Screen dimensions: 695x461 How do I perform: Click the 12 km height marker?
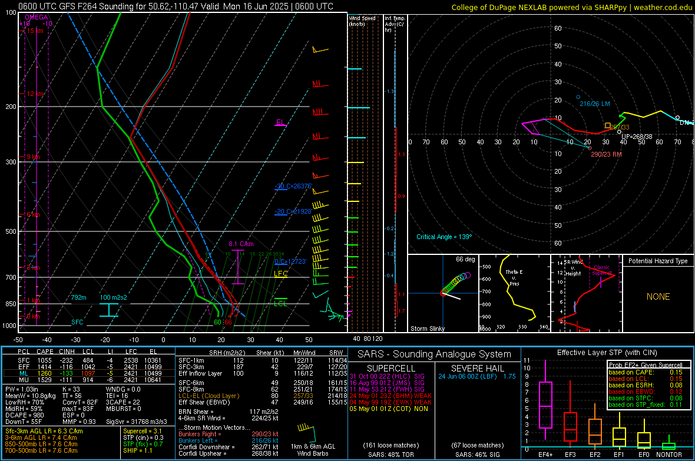(35, 94)
